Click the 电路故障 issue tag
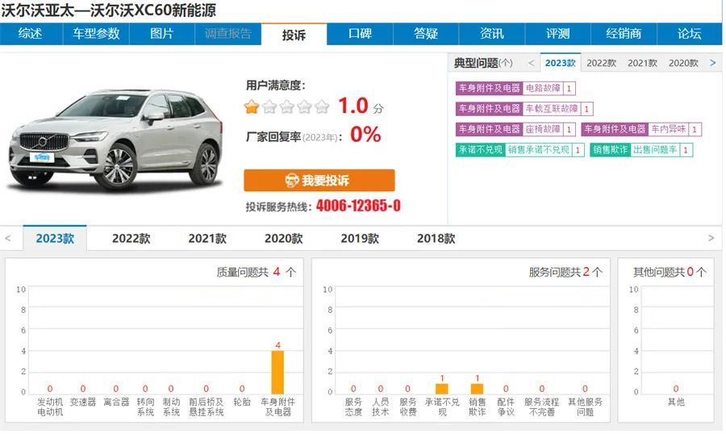 pyautogui.click(x=542, y=88)
